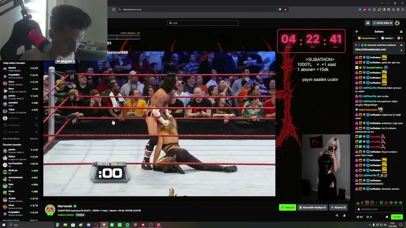Open the Opera browser from the taskbar
Image resolution: width=406 pixels, height=228 pixels.
[x=96, y=225]
